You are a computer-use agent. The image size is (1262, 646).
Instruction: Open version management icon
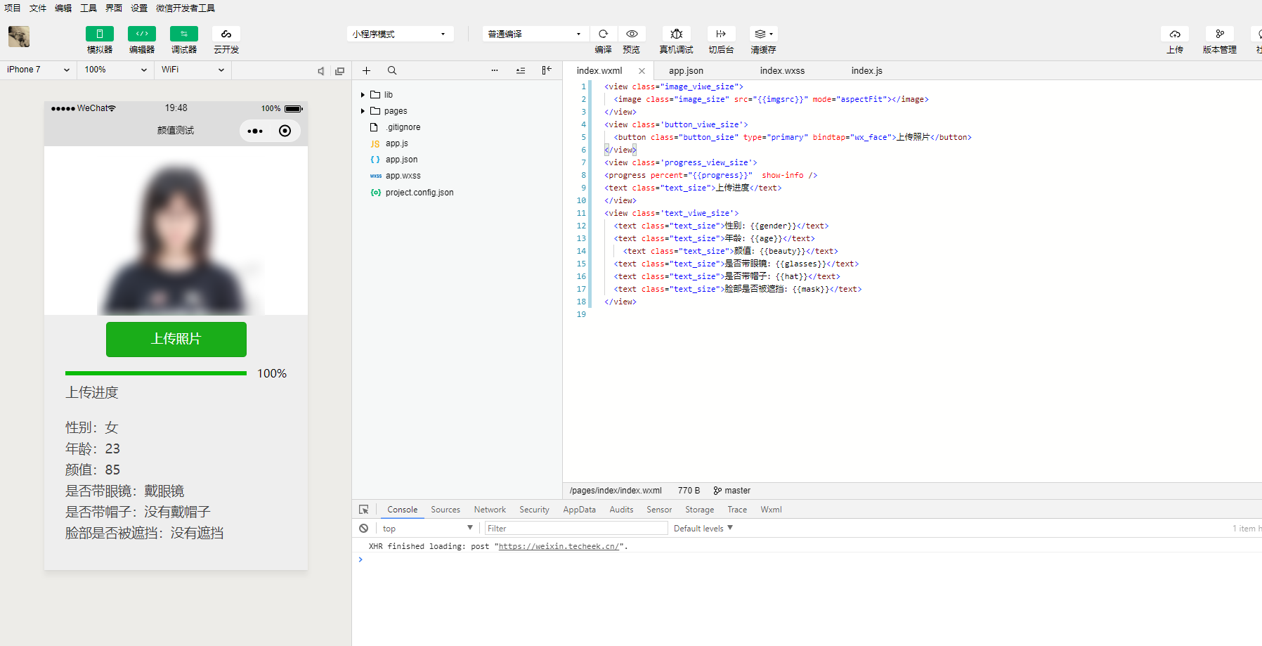click(x=1220, y=34)
